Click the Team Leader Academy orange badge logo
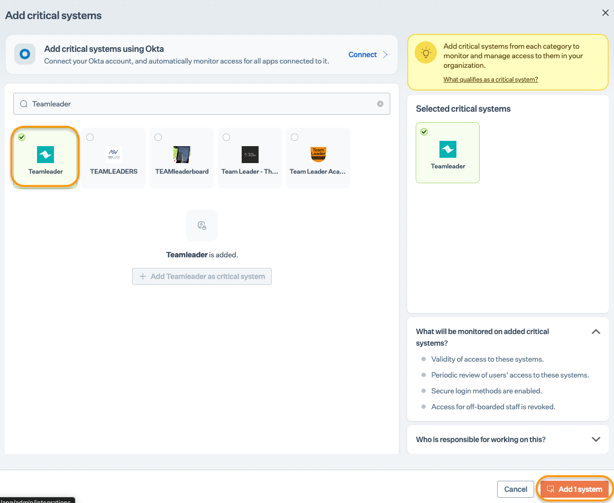 coord(318,155)
